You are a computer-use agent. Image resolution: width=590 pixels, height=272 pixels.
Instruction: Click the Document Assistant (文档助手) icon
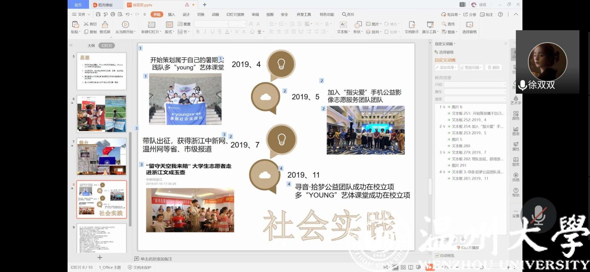click(x=412, y=25)
